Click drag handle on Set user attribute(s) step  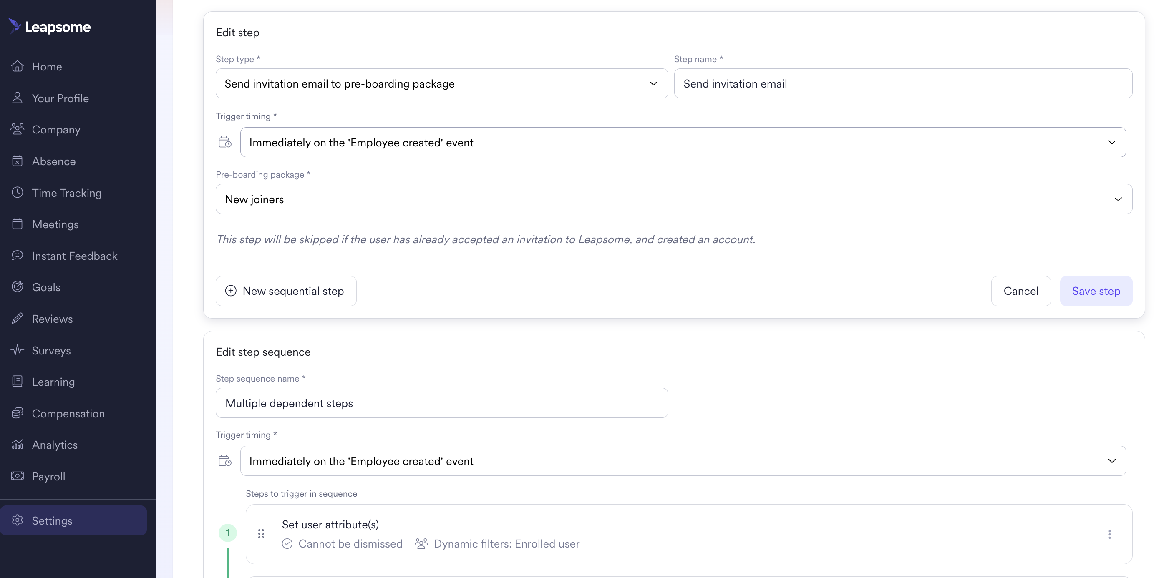pos(261,534)
